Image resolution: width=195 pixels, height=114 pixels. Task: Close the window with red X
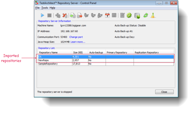coord(174,3)
